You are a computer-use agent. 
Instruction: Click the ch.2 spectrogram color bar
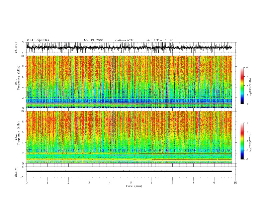(242, 141)
